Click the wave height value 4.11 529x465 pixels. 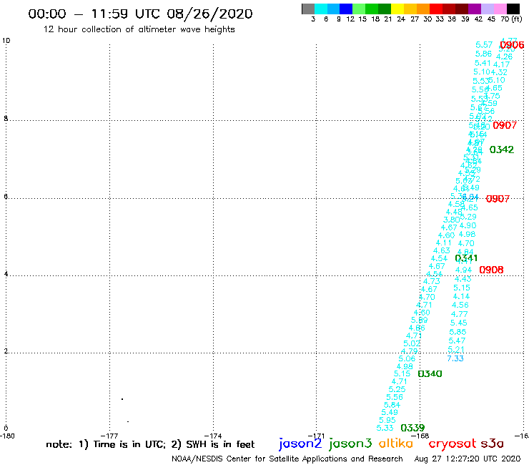(443, 243)
